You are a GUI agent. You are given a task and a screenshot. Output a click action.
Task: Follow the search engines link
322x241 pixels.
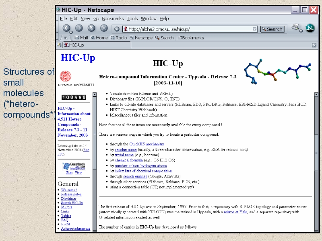pyautogui.click(x=135, y=176)
